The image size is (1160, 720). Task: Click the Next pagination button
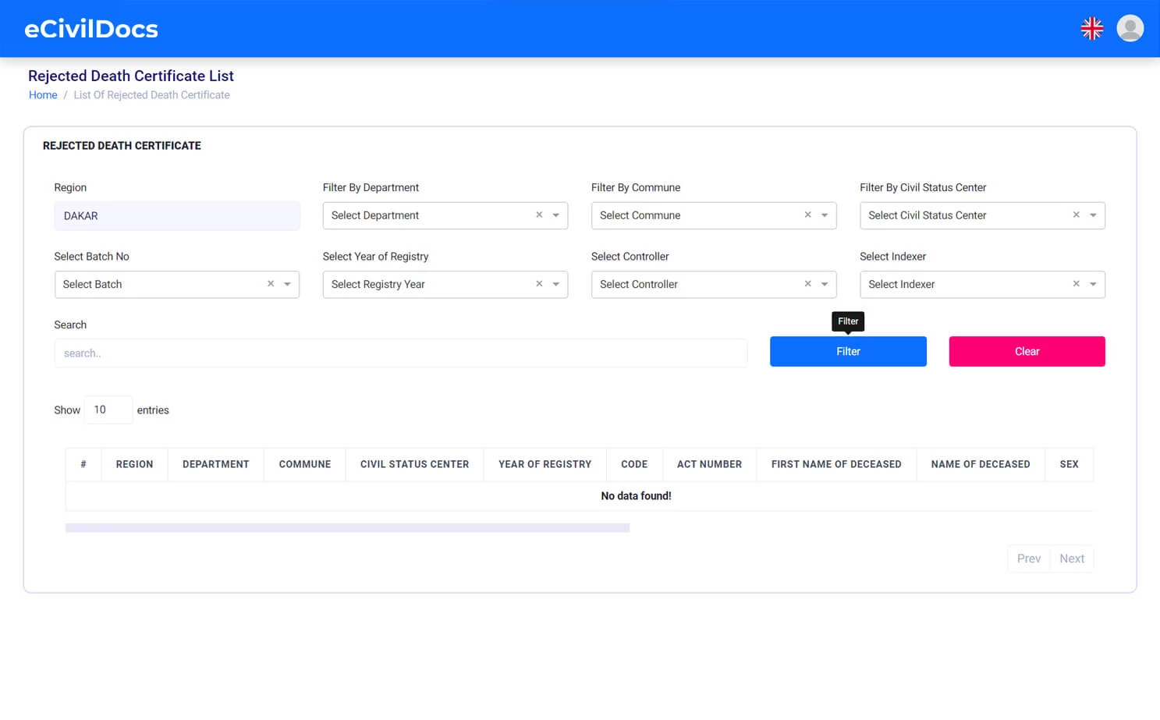click(1071, 559)
